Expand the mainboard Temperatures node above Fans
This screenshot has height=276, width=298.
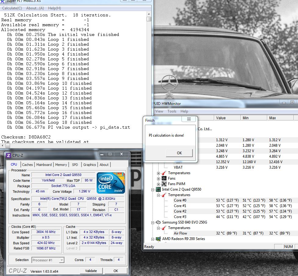click(x=158, y=173)
